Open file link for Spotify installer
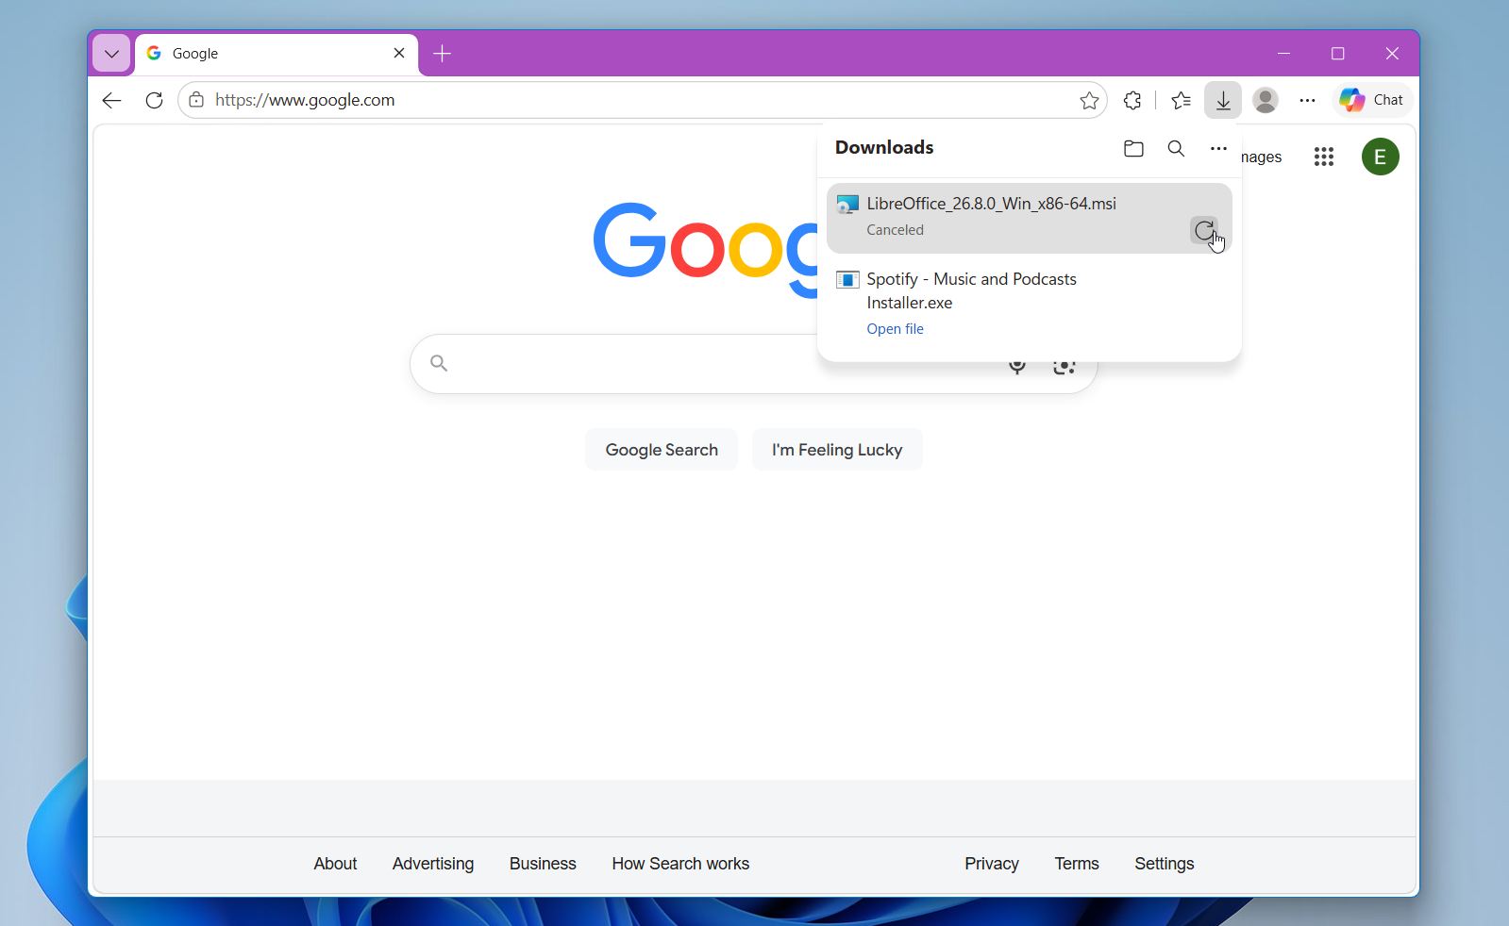Screen dimensions: 1509x926 (895, 329)
